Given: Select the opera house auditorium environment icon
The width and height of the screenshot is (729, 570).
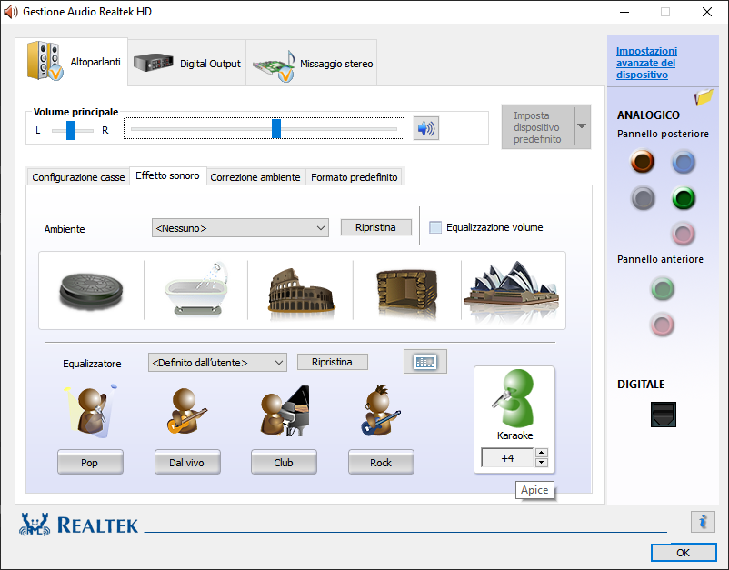Looking at the screenshot, I should pyautogui.click(x=512, y=290).
